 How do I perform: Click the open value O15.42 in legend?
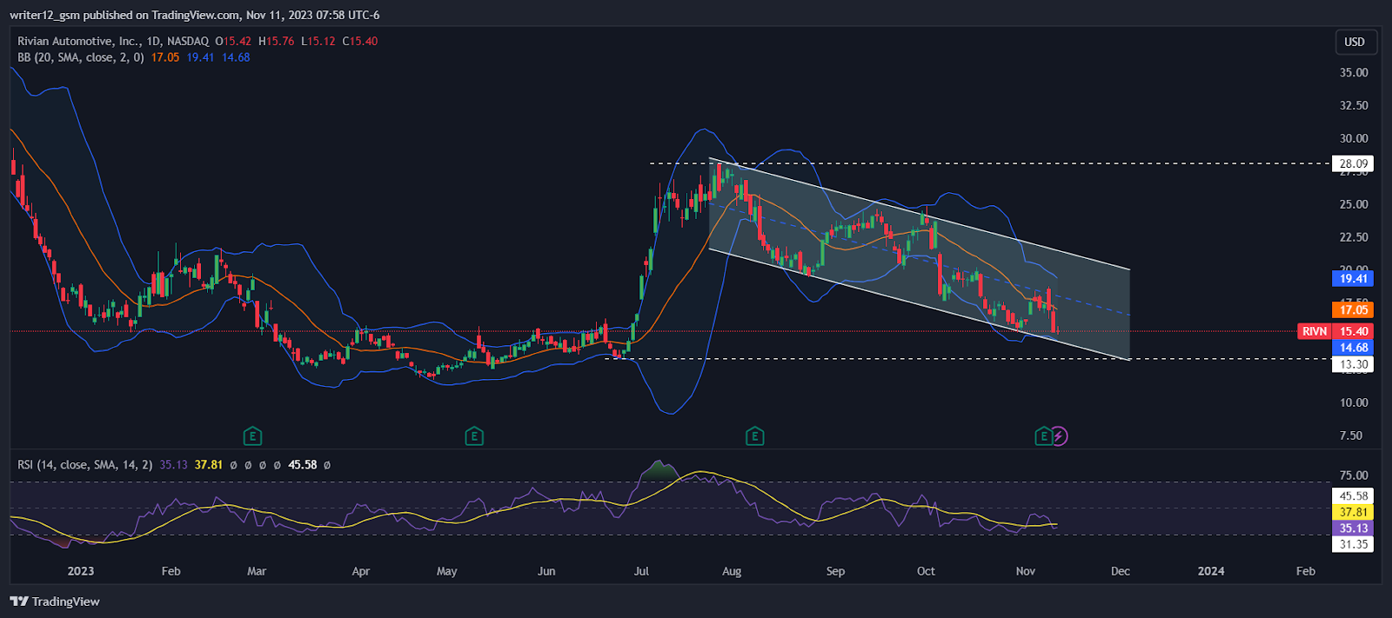233,41
